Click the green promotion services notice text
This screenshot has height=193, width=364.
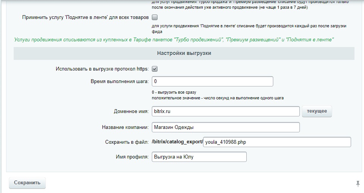[174, 39]
